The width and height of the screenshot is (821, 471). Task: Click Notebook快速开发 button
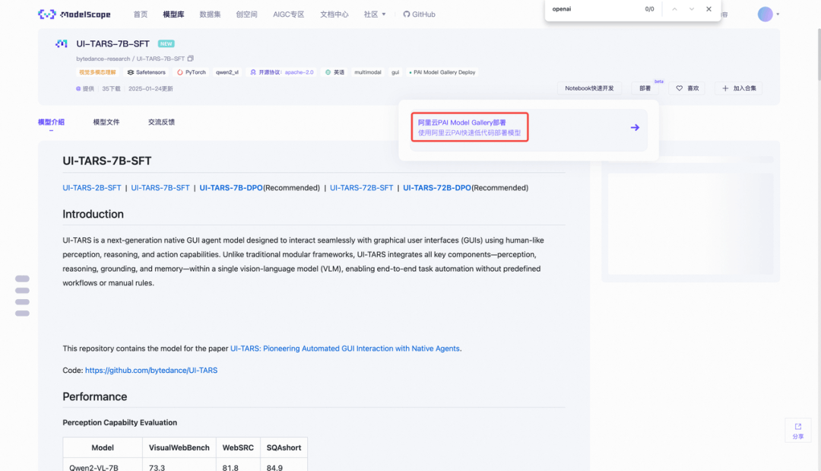click(590, 88)
